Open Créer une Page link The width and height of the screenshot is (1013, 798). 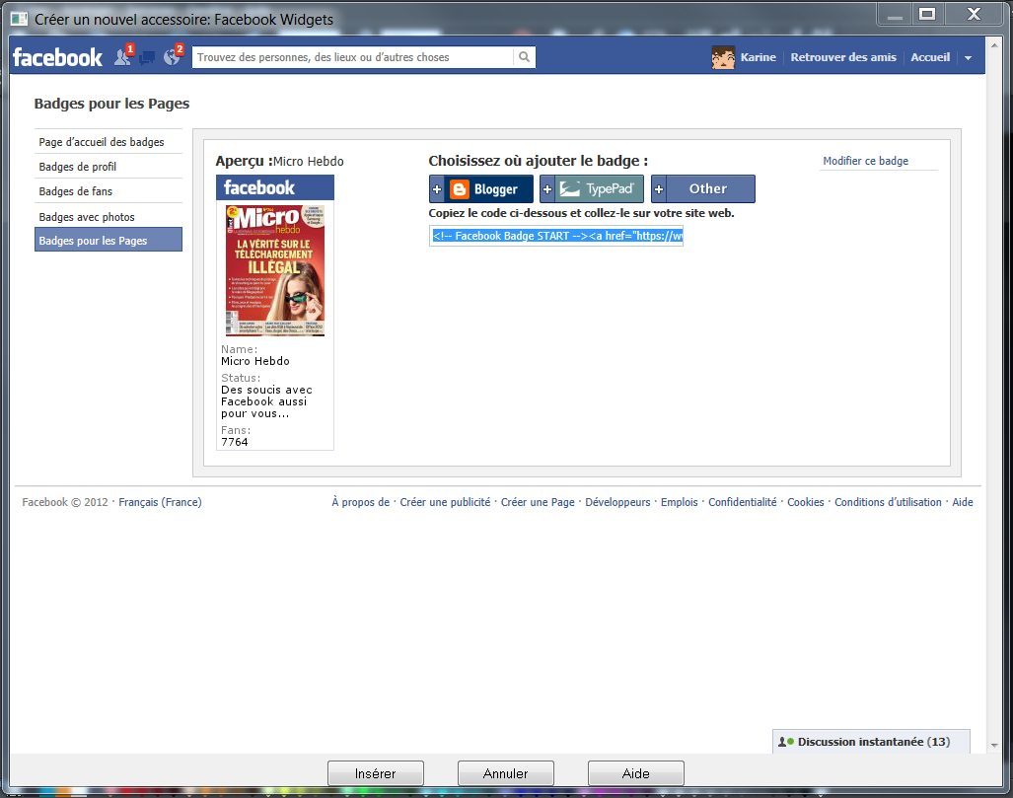click(538, 502)
